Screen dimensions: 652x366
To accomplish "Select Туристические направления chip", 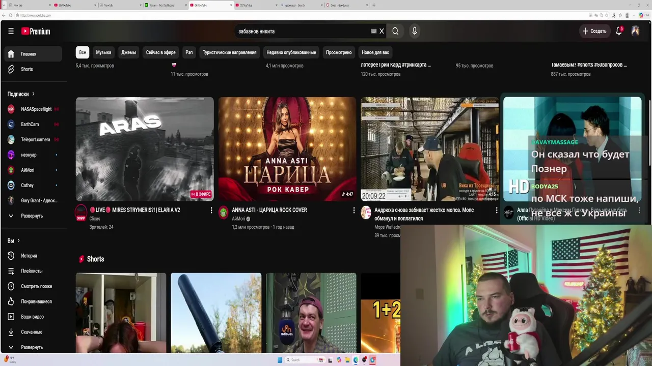I will point(230,52).
